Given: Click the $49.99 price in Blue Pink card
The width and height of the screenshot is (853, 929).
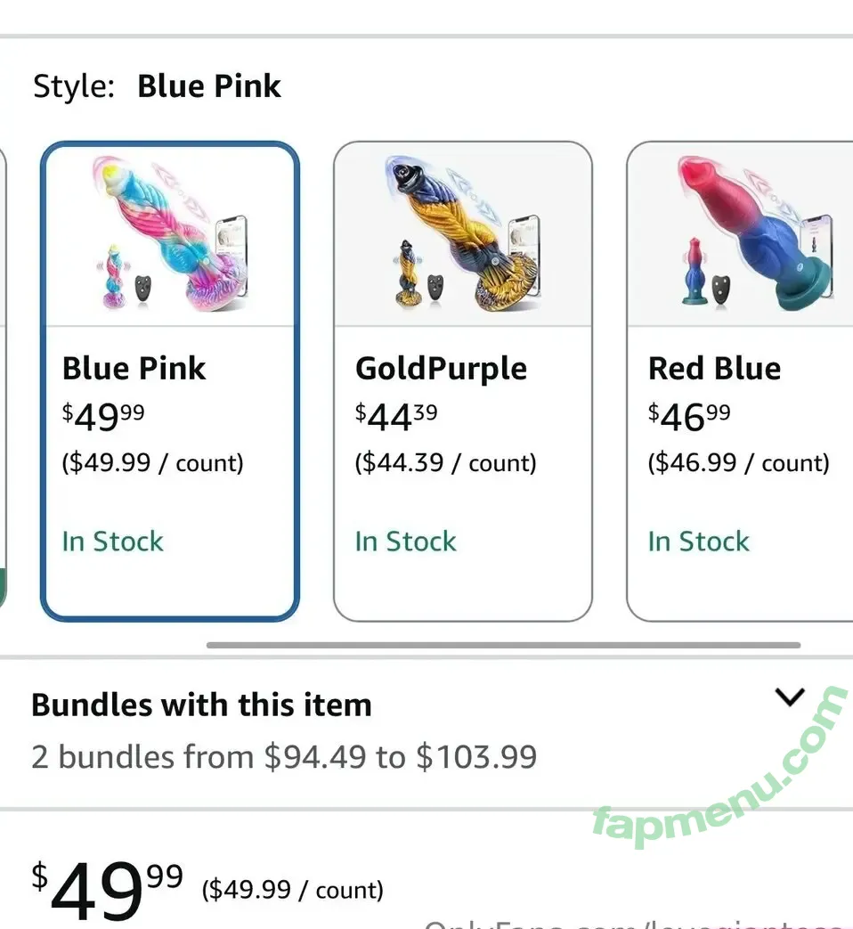Looking at the screenshot, I should (x=103, y=416).
